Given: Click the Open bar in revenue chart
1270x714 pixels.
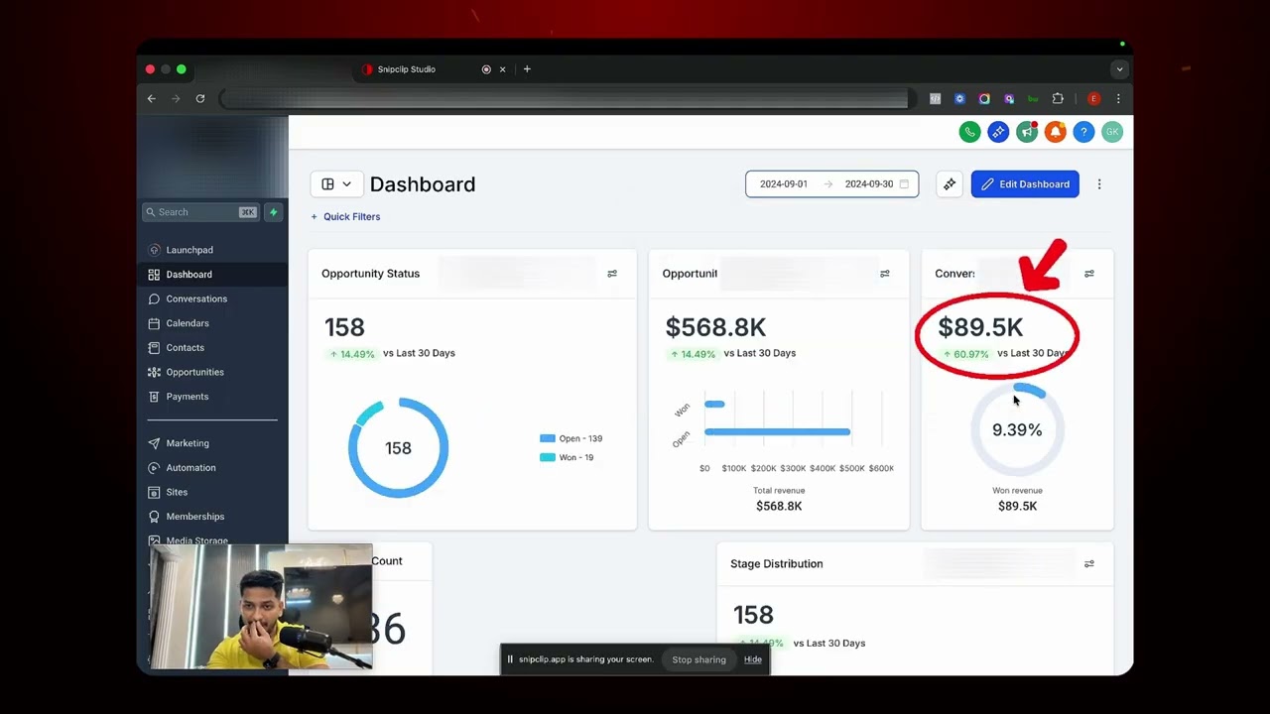Looking at the screenshot, I should [777, 431].
